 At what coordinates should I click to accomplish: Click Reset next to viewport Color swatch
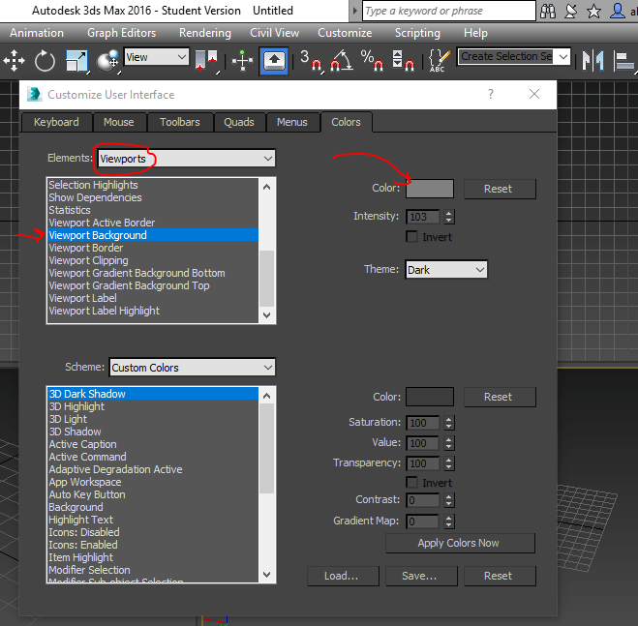click(x=500, y=189)
